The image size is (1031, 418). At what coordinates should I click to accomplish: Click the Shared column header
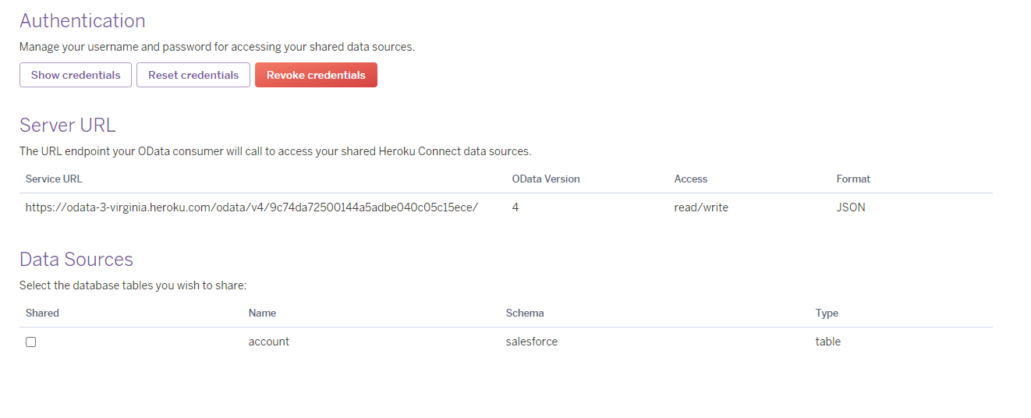tap(42, 313)
